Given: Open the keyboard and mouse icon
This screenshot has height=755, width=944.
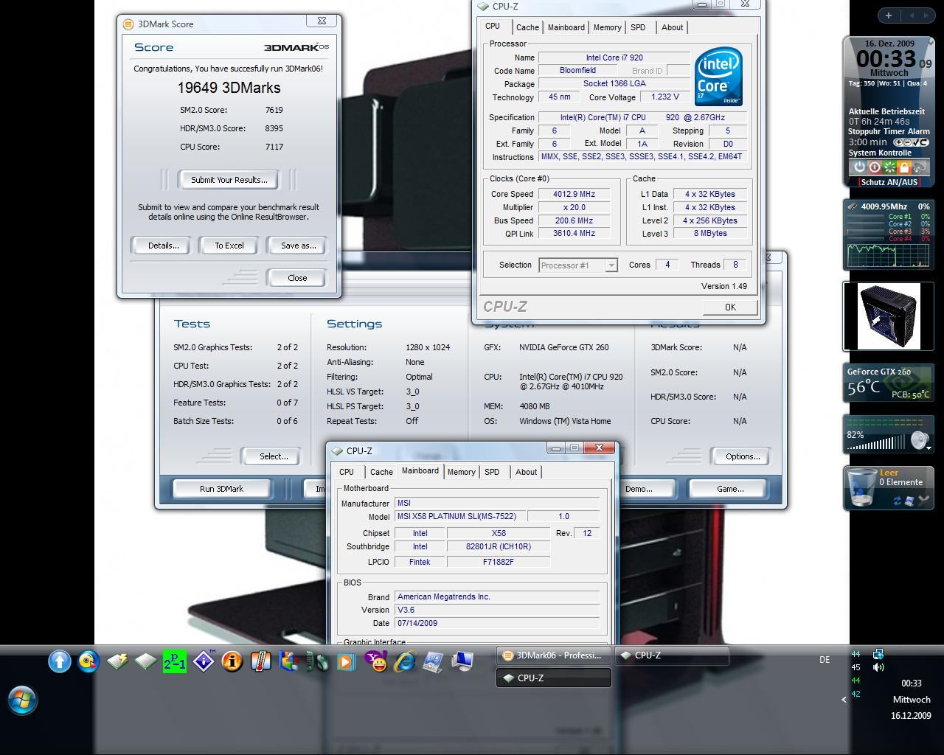Looking at the screenshot, I should tap(317, 661).
